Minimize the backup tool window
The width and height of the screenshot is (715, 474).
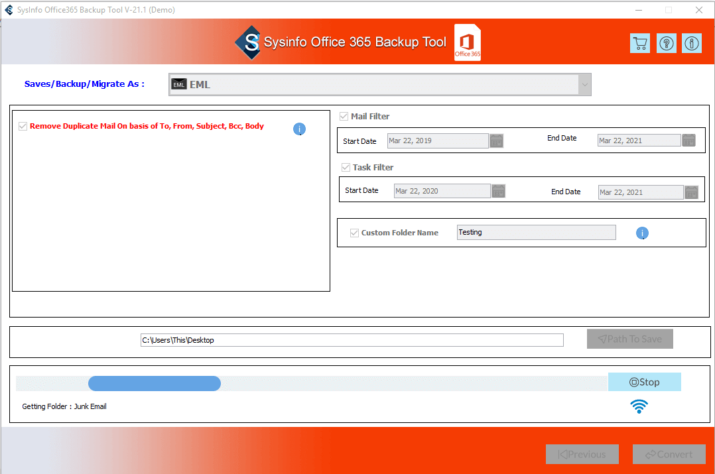[x=638, y=10]
